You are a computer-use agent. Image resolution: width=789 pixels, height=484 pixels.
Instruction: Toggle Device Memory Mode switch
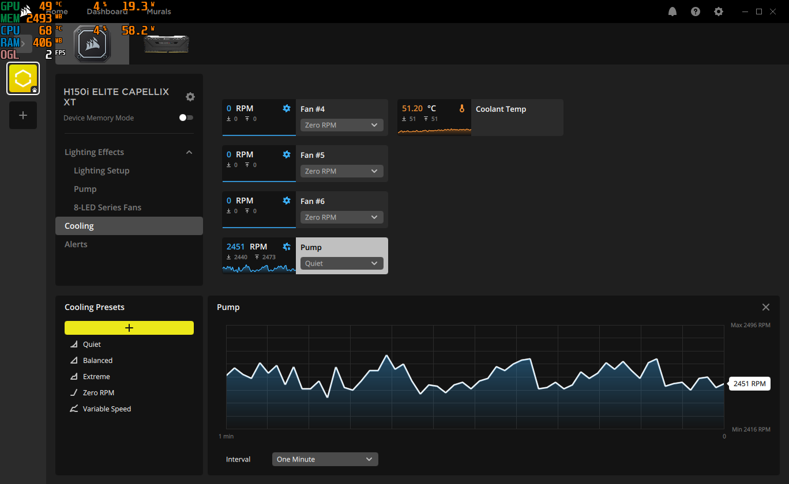tap(186, 118)
